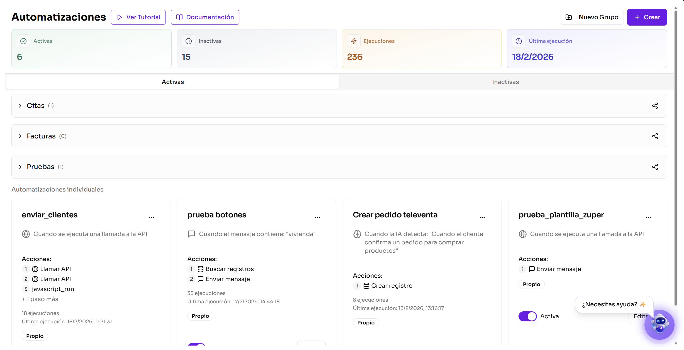Click the globe trigger icon on prueba_plantilla_zuper card
This screenshot has width=684, height=350.
523,234
